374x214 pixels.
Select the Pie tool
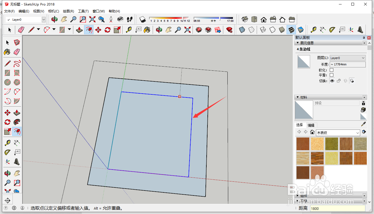17,101
